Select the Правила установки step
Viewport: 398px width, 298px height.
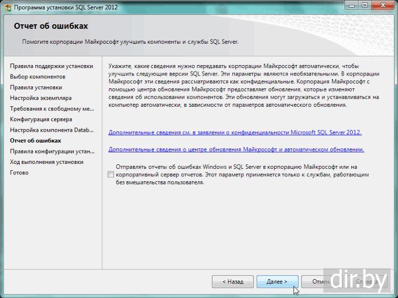36,87
